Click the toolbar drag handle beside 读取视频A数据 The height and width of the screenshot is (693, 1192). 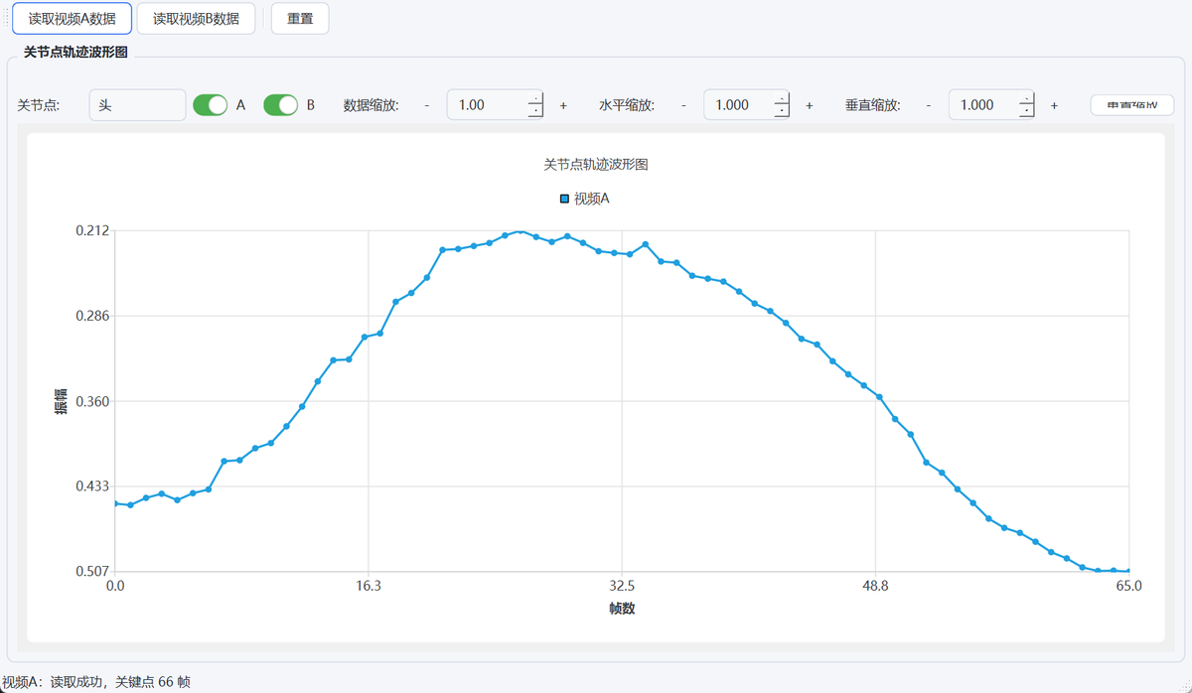[x=6, y=18]
